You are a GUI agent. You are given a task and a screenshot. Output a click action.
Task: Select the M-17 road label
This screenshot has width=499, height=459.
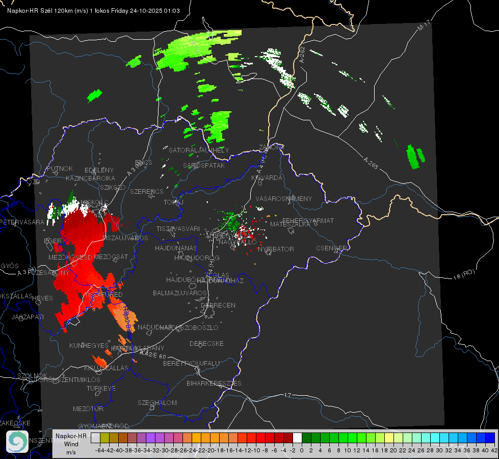pyautogui.click(x=424, y=25)
